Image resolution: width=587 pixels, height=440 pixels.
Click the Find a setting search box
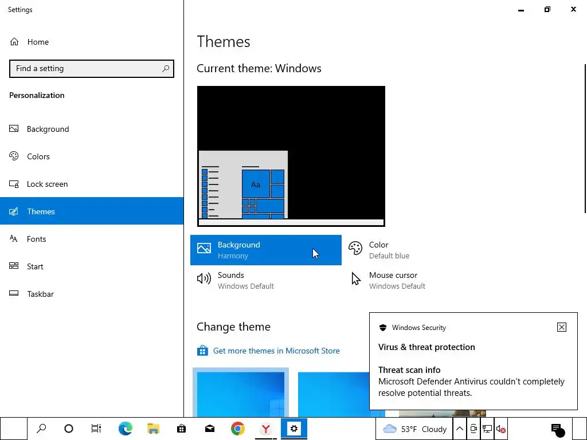coord(92,69)
